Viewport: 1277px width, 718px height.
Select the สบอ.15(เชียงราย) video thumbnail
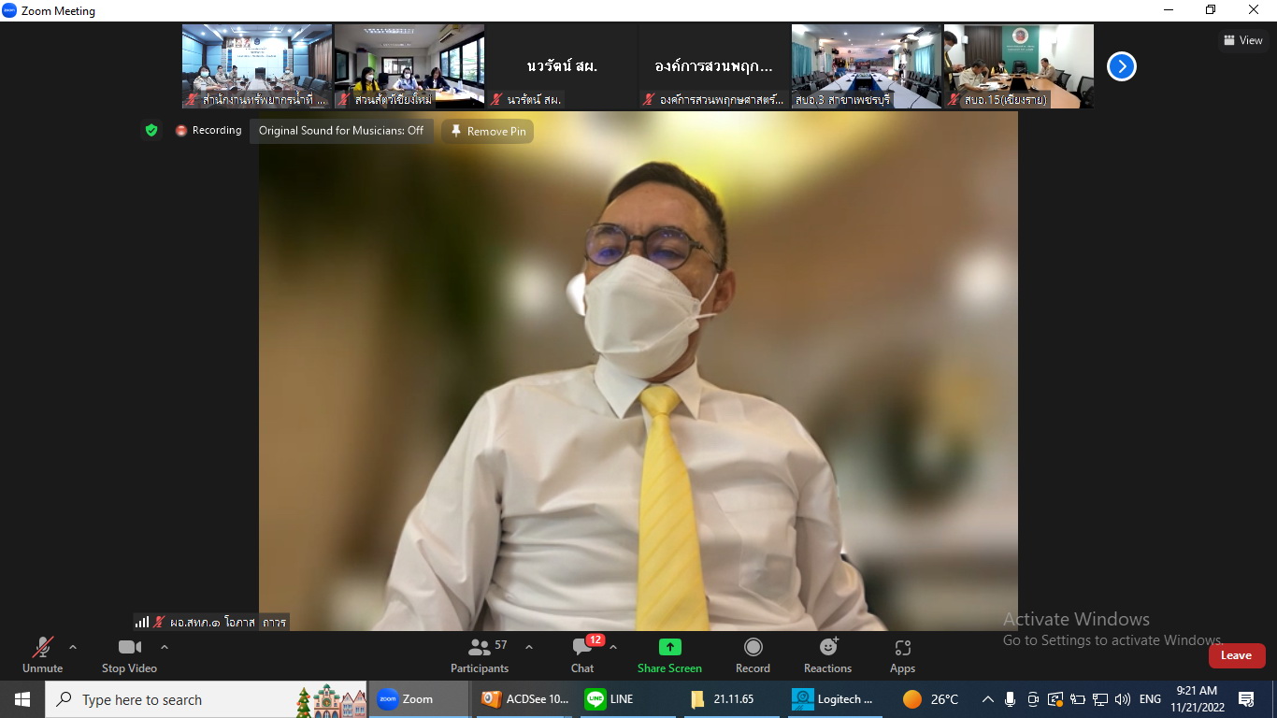tap(1019, 66)
